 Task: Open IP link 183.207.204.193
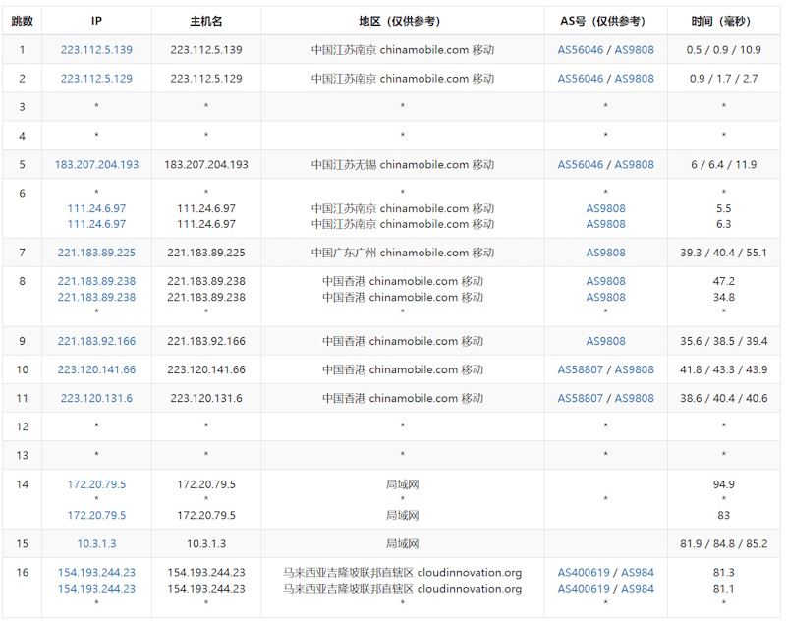[x=96, y=165]
